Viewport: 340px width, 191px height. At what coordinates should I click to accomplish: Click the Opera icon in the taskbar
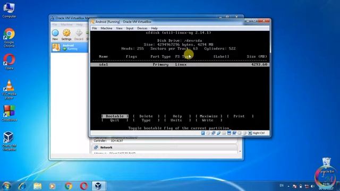(x=84, y=186)
